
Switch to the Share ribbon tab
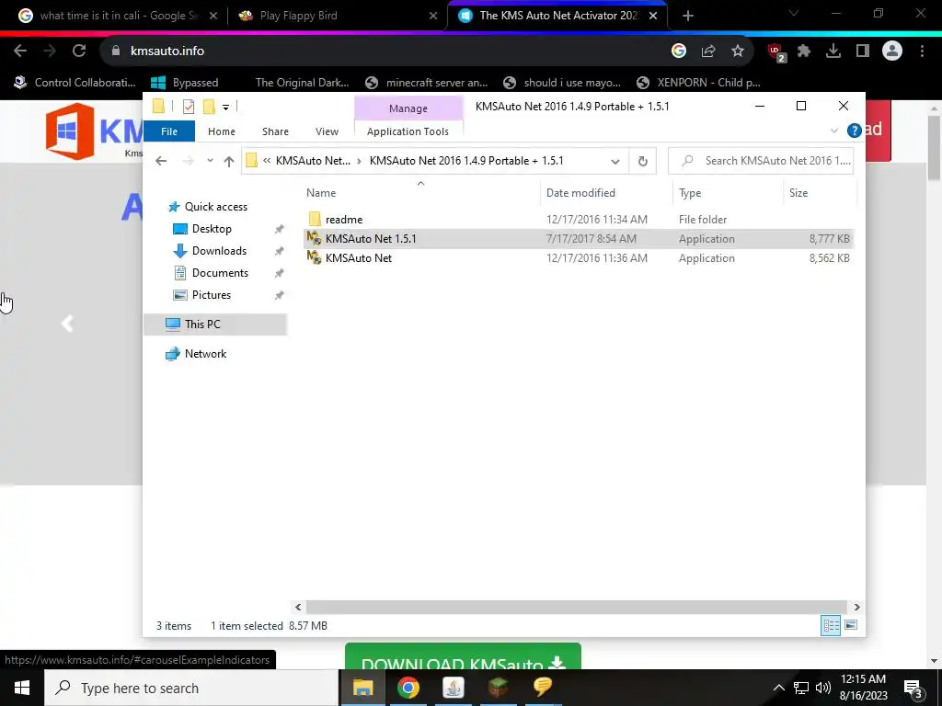point(275,131)
